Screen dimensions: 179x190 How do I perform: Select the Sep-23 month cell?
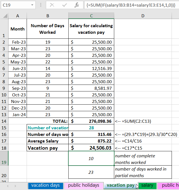tap(18, 88)
